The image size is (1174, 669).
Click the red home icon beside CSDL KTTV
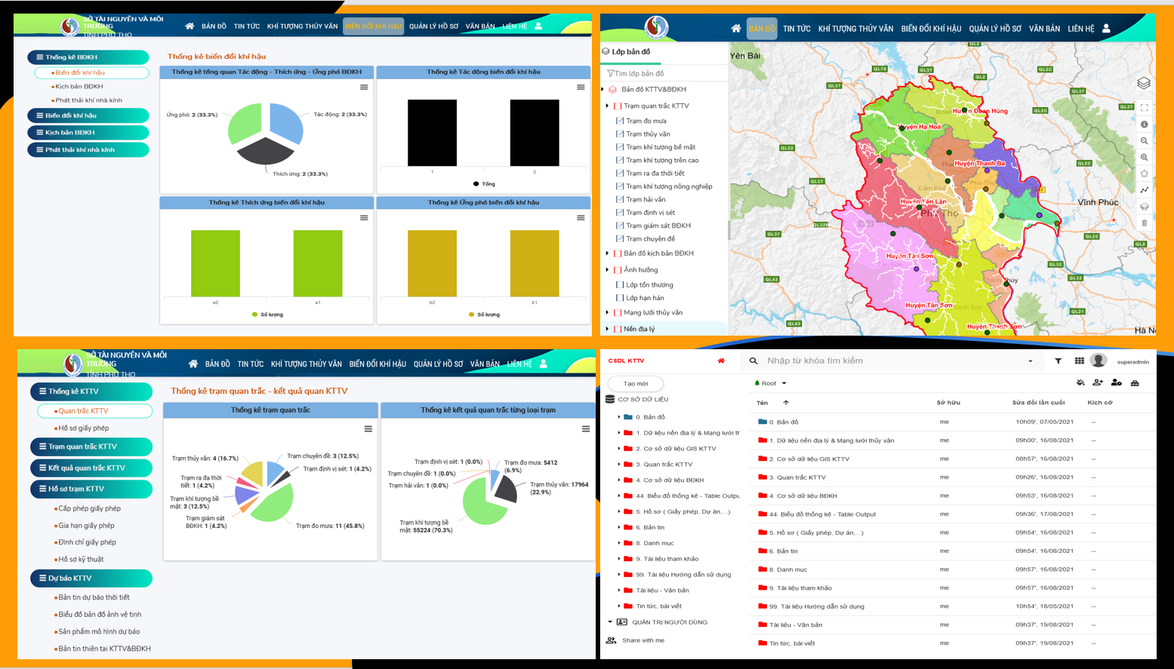[721, 361]
